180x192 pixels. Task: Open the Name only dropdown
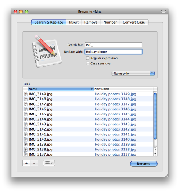click(133, 74)
